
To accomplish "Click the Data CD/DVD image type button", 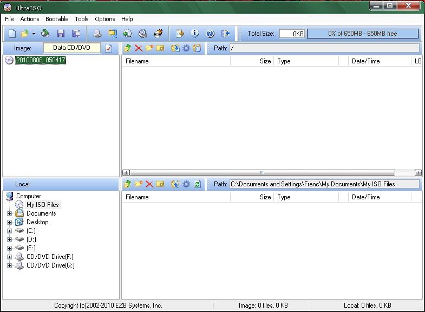I will [71, 48].
